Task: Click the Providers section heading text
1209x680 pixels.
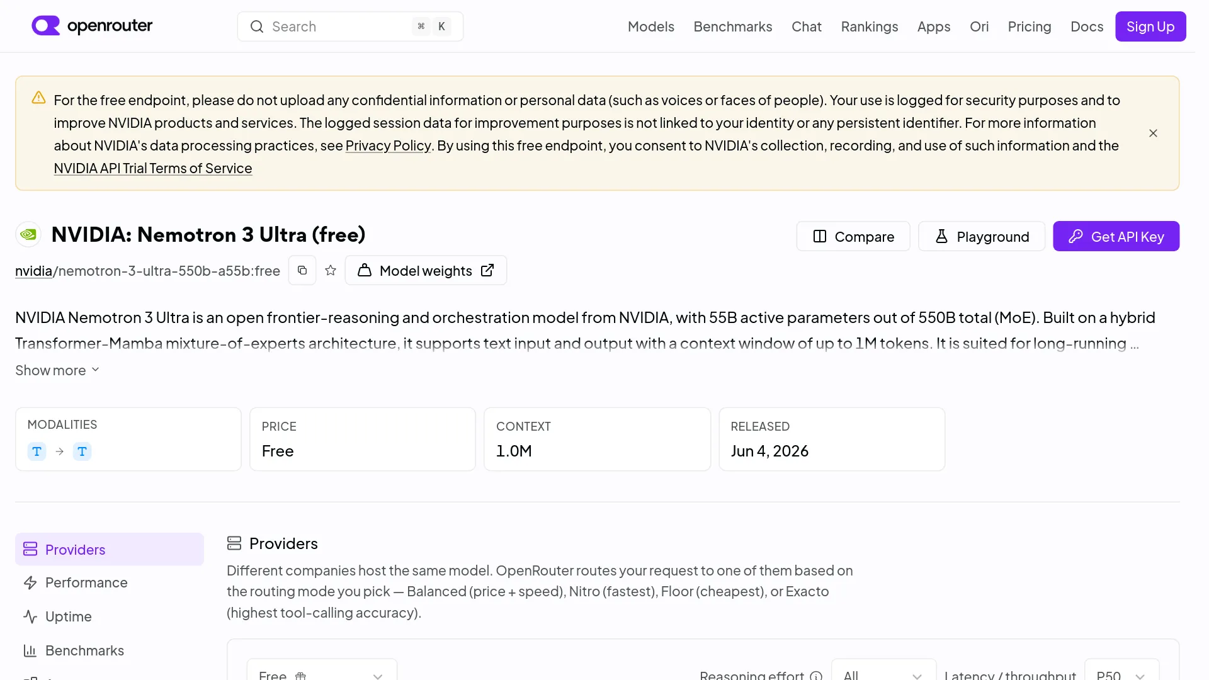Action: click(283, 543)
